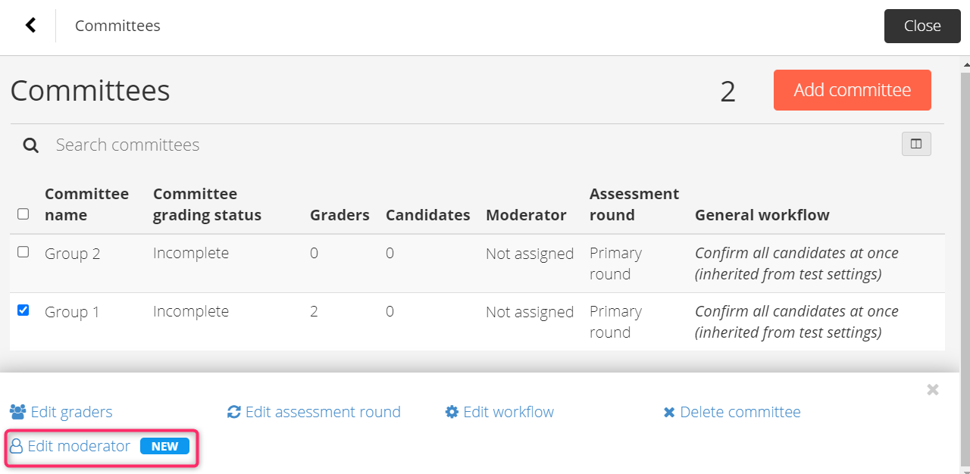970x474 pixels.
Task: Open the Edit moderator link
Action: point(79,446)
